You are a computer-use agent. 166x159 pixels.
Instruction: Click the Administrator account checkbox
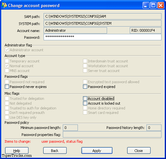click(7, 50)
